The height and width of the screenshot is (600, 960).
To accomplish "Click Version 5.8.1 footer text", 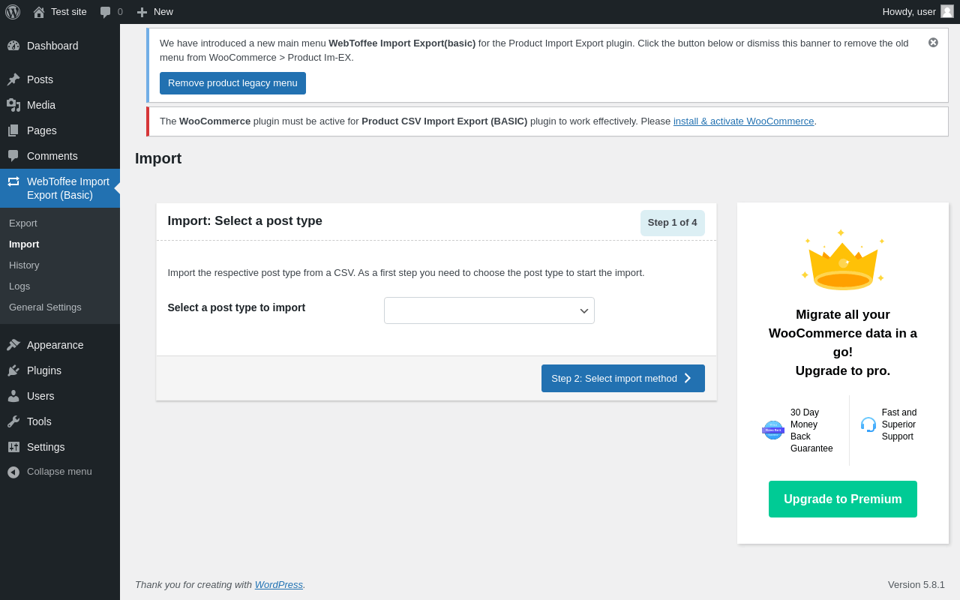I will pyautogui.click(x=916, y=585).
